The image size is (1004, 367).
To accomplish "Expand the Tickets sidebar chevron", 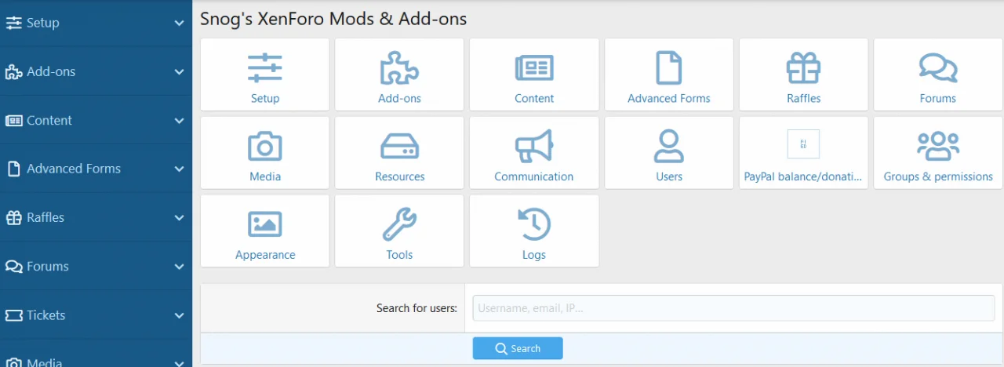I will 180,315.
